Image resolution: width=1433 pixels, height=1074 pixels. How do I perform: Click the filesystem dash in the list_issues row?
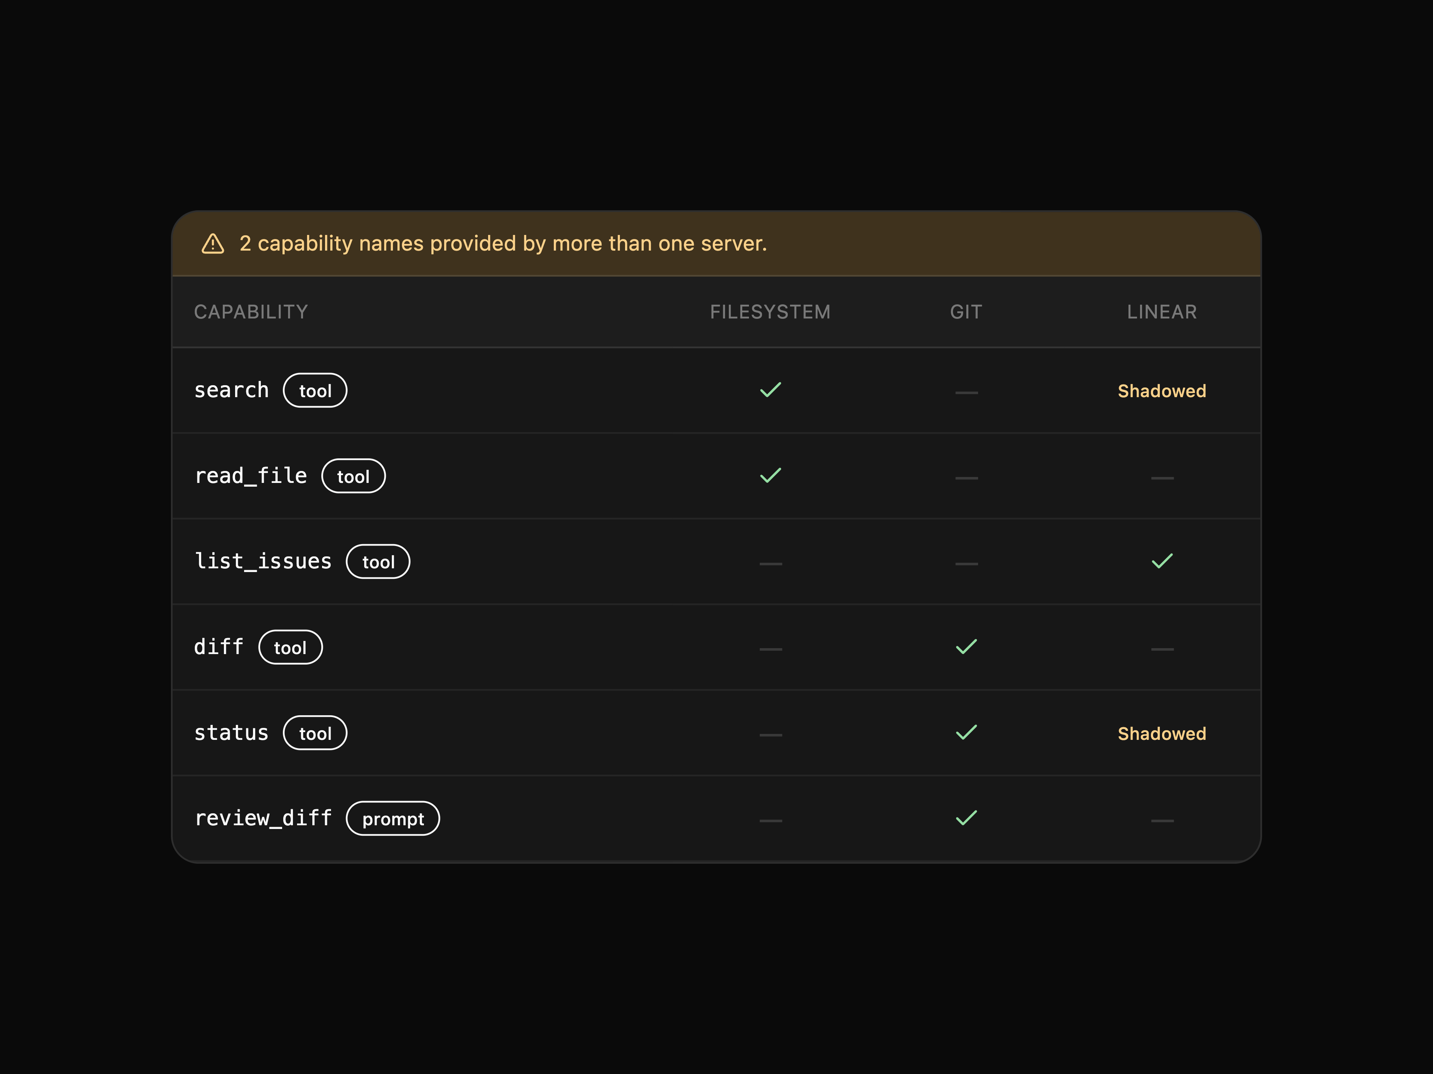click(x=770, y=564)
